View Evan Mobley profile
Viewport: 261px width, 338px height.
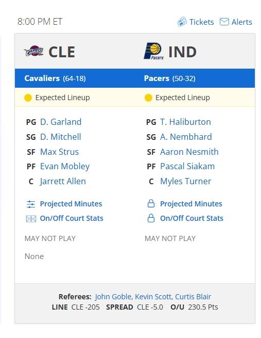coord(65,167)
